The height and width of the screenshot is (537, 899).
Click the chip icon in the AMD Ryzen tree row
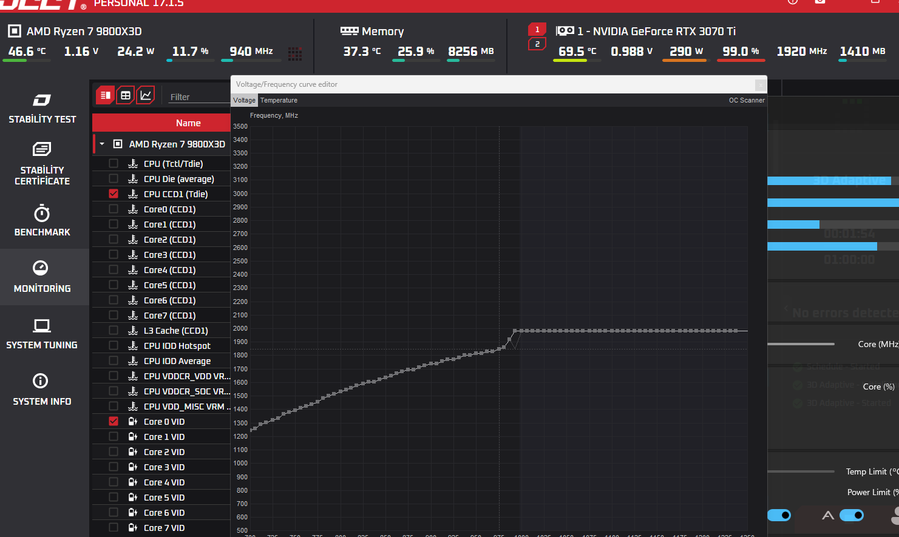tap(118, 144)
